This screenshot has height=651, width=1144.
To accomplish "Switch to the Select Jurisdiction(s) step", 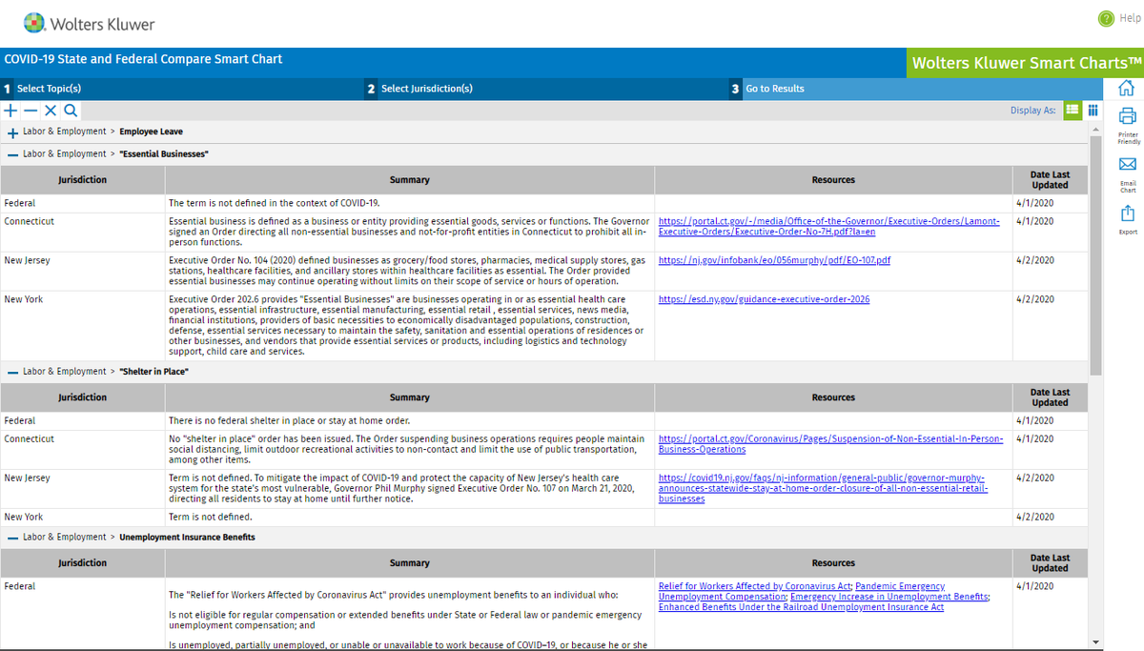I will point(428,88).
